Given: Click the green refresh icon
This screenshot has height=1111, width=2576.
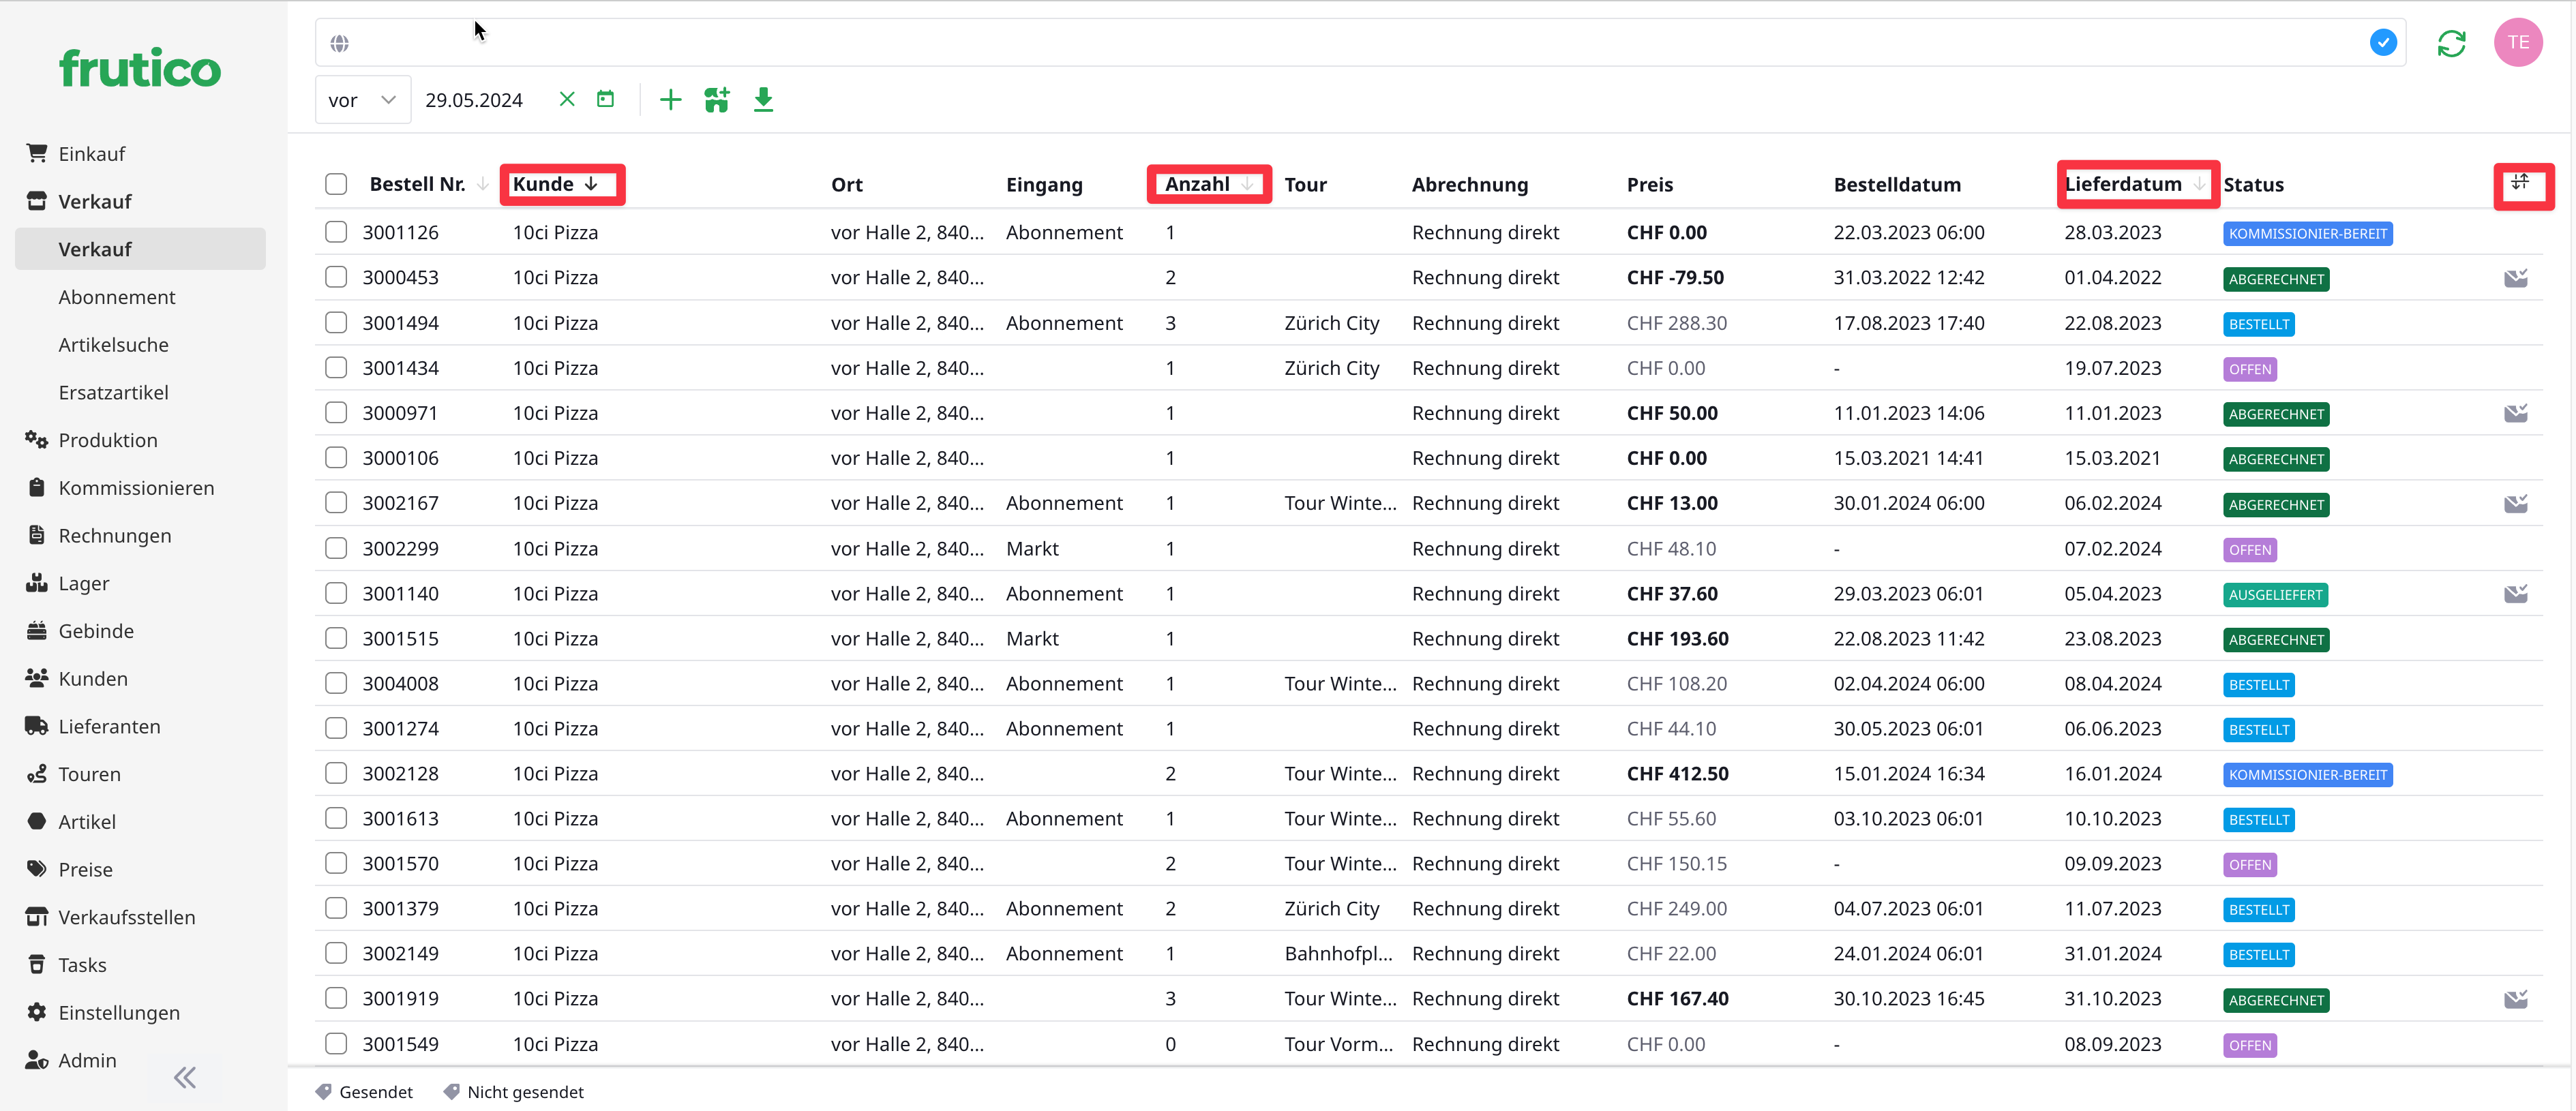Looking at the screenshot, I should tap(2451, 43).
